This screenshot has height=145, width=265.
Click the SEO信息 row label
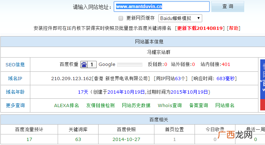pyautogui.click(x=15, y=64)
